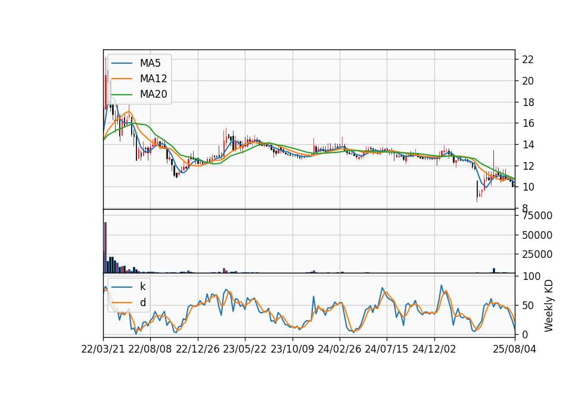Click the 22/12/26 date tick label
The image size is (572, 411).
tap(198, 349)
